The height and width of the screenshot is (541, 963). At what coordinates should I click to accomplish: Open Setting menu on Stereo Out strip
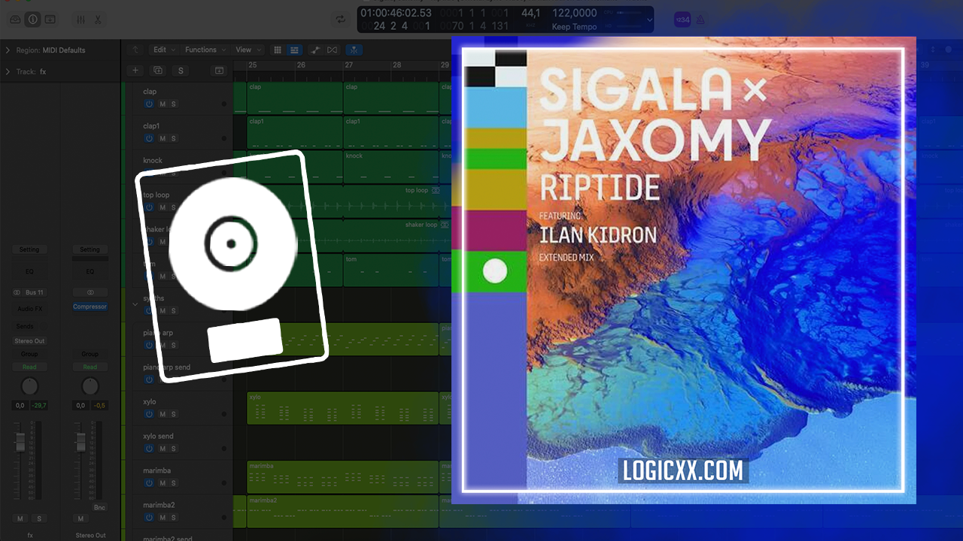(x=90, y=249)
